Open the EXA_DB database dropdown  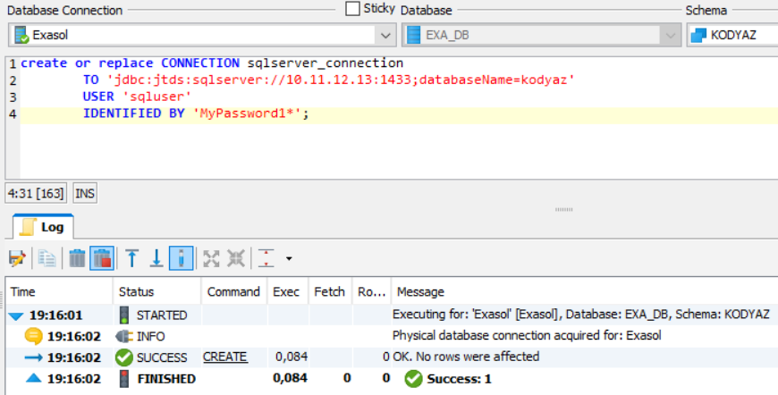[670, 35]
